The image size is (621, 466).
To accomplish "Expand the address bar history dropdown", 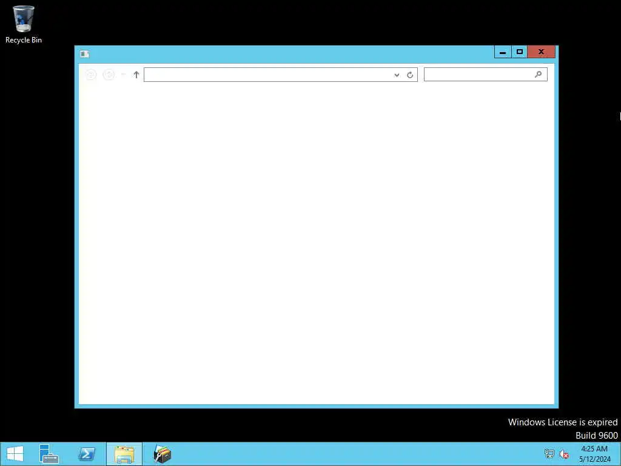I will 397,75.
